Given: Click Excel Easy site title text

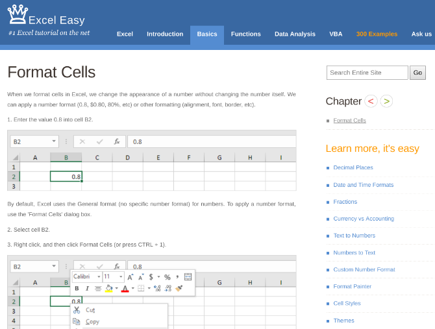Looking at the screenshot, I should (56, 20).
